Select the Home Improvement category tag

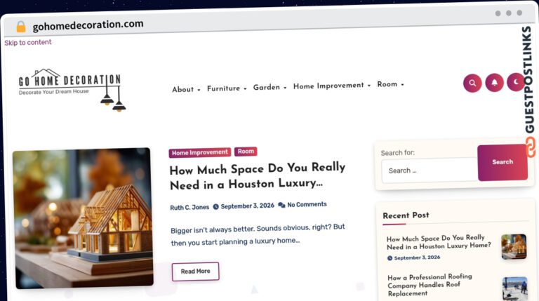[x=200, y=152]
